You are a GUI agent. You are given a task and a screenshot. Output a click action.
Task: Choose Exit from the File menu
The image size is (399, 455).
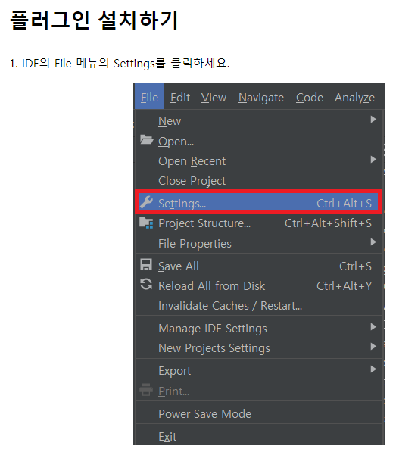tap(258, 436)
